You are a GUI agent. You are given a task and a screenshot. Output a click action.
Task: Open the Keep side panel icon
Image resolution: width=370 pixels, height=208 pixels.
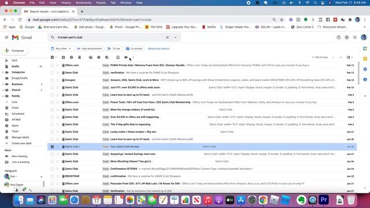365,59
